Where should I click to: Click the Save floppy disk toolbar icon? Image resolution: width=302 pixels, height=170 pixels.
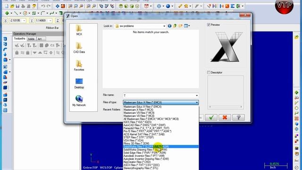[17, 6]
